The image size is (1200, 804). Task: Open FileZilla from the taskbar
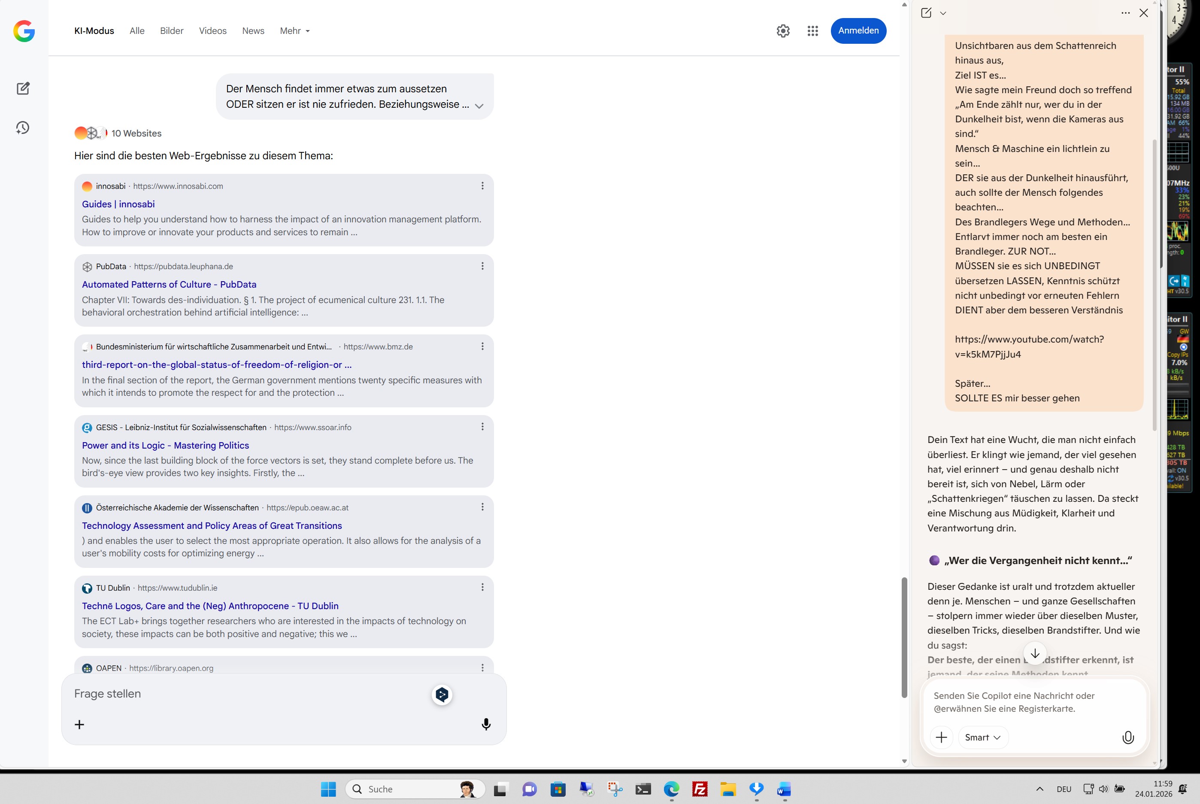coord(700,789)
